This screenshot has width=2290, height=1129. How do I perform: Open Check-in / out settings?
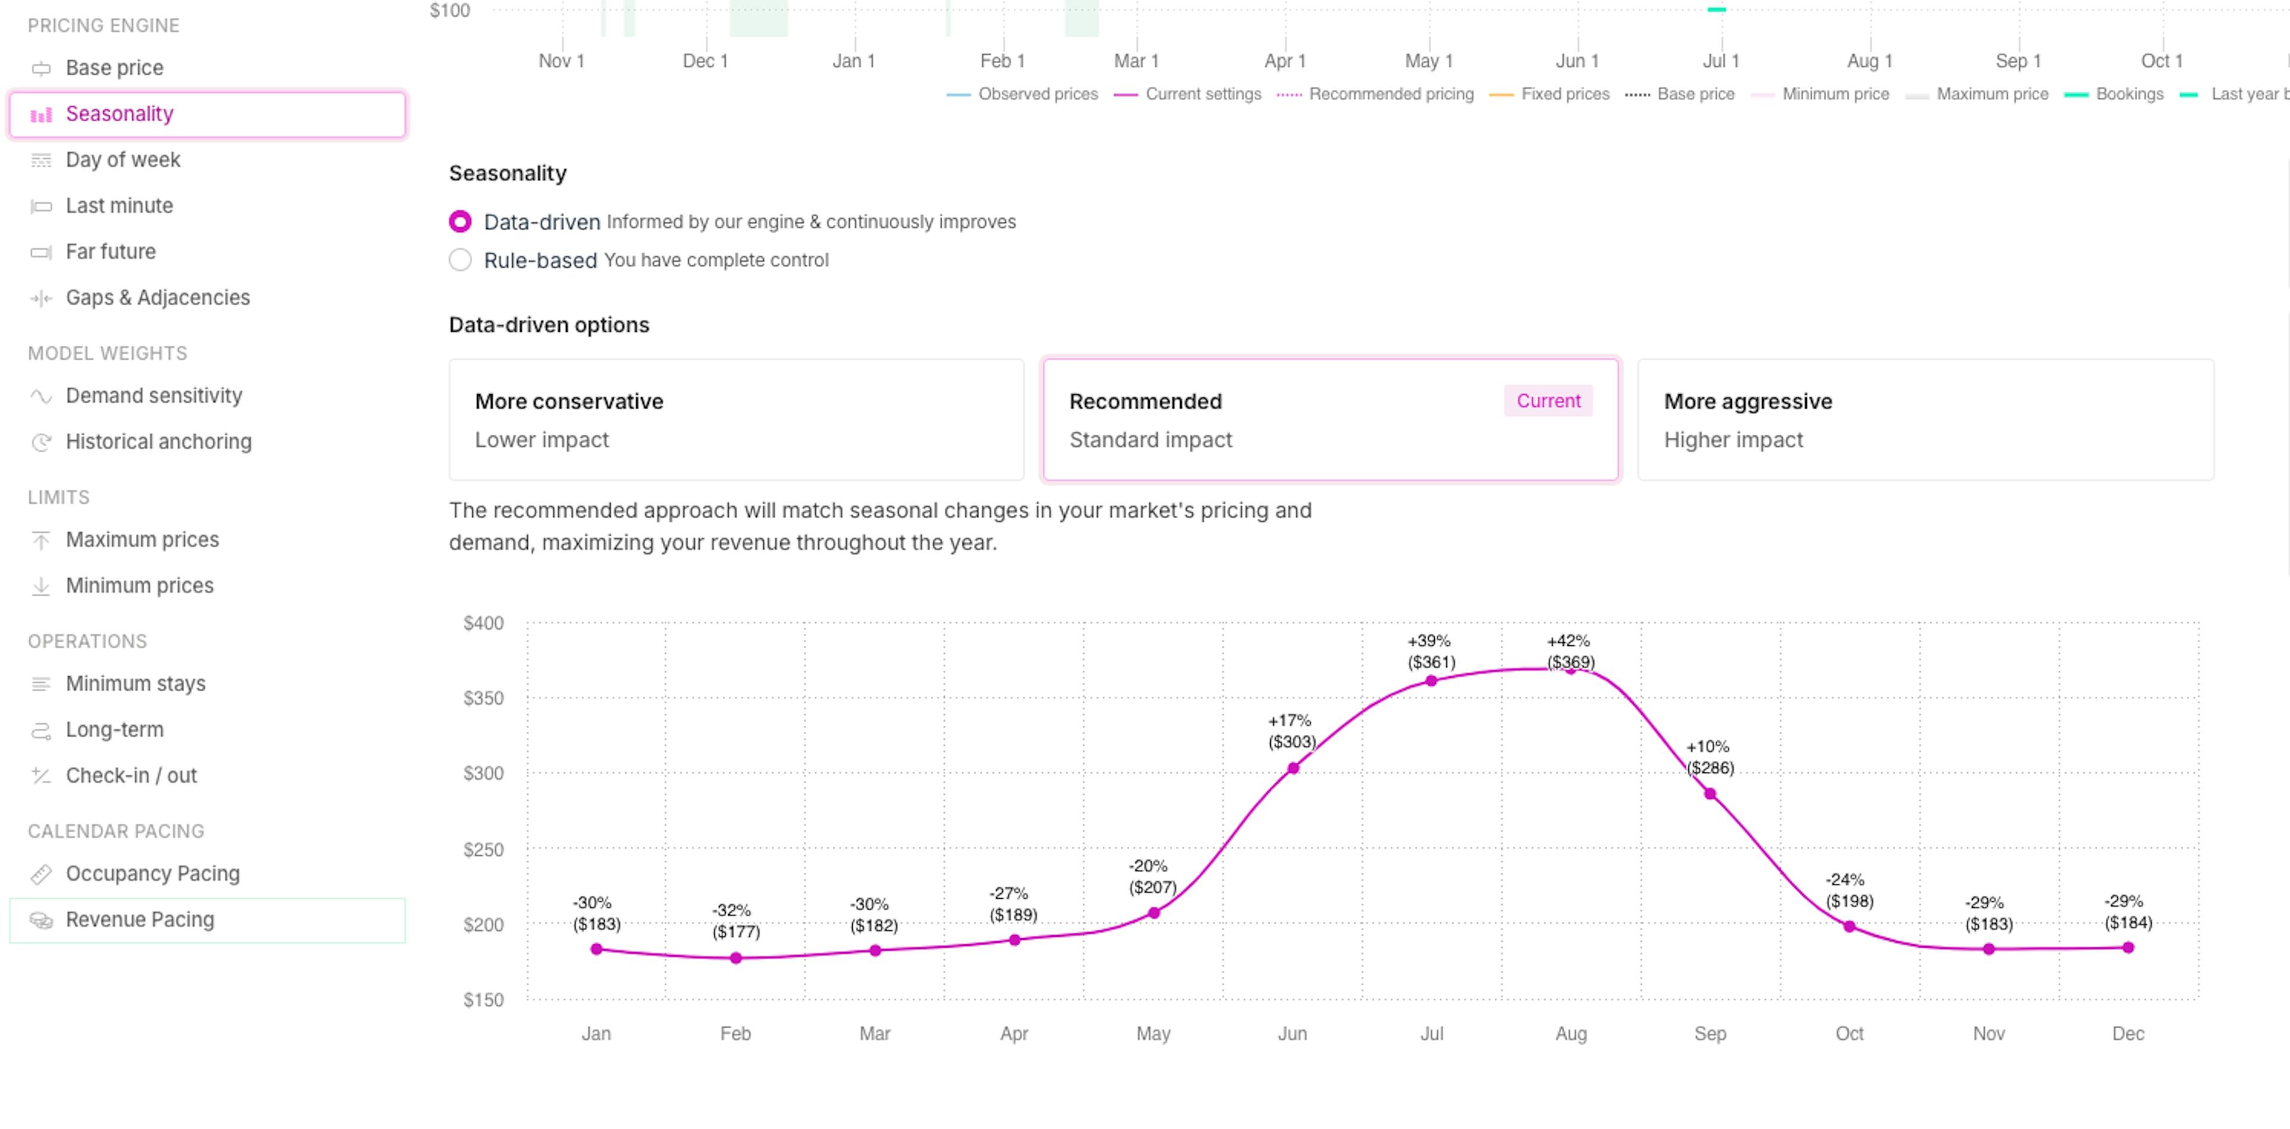207,776
